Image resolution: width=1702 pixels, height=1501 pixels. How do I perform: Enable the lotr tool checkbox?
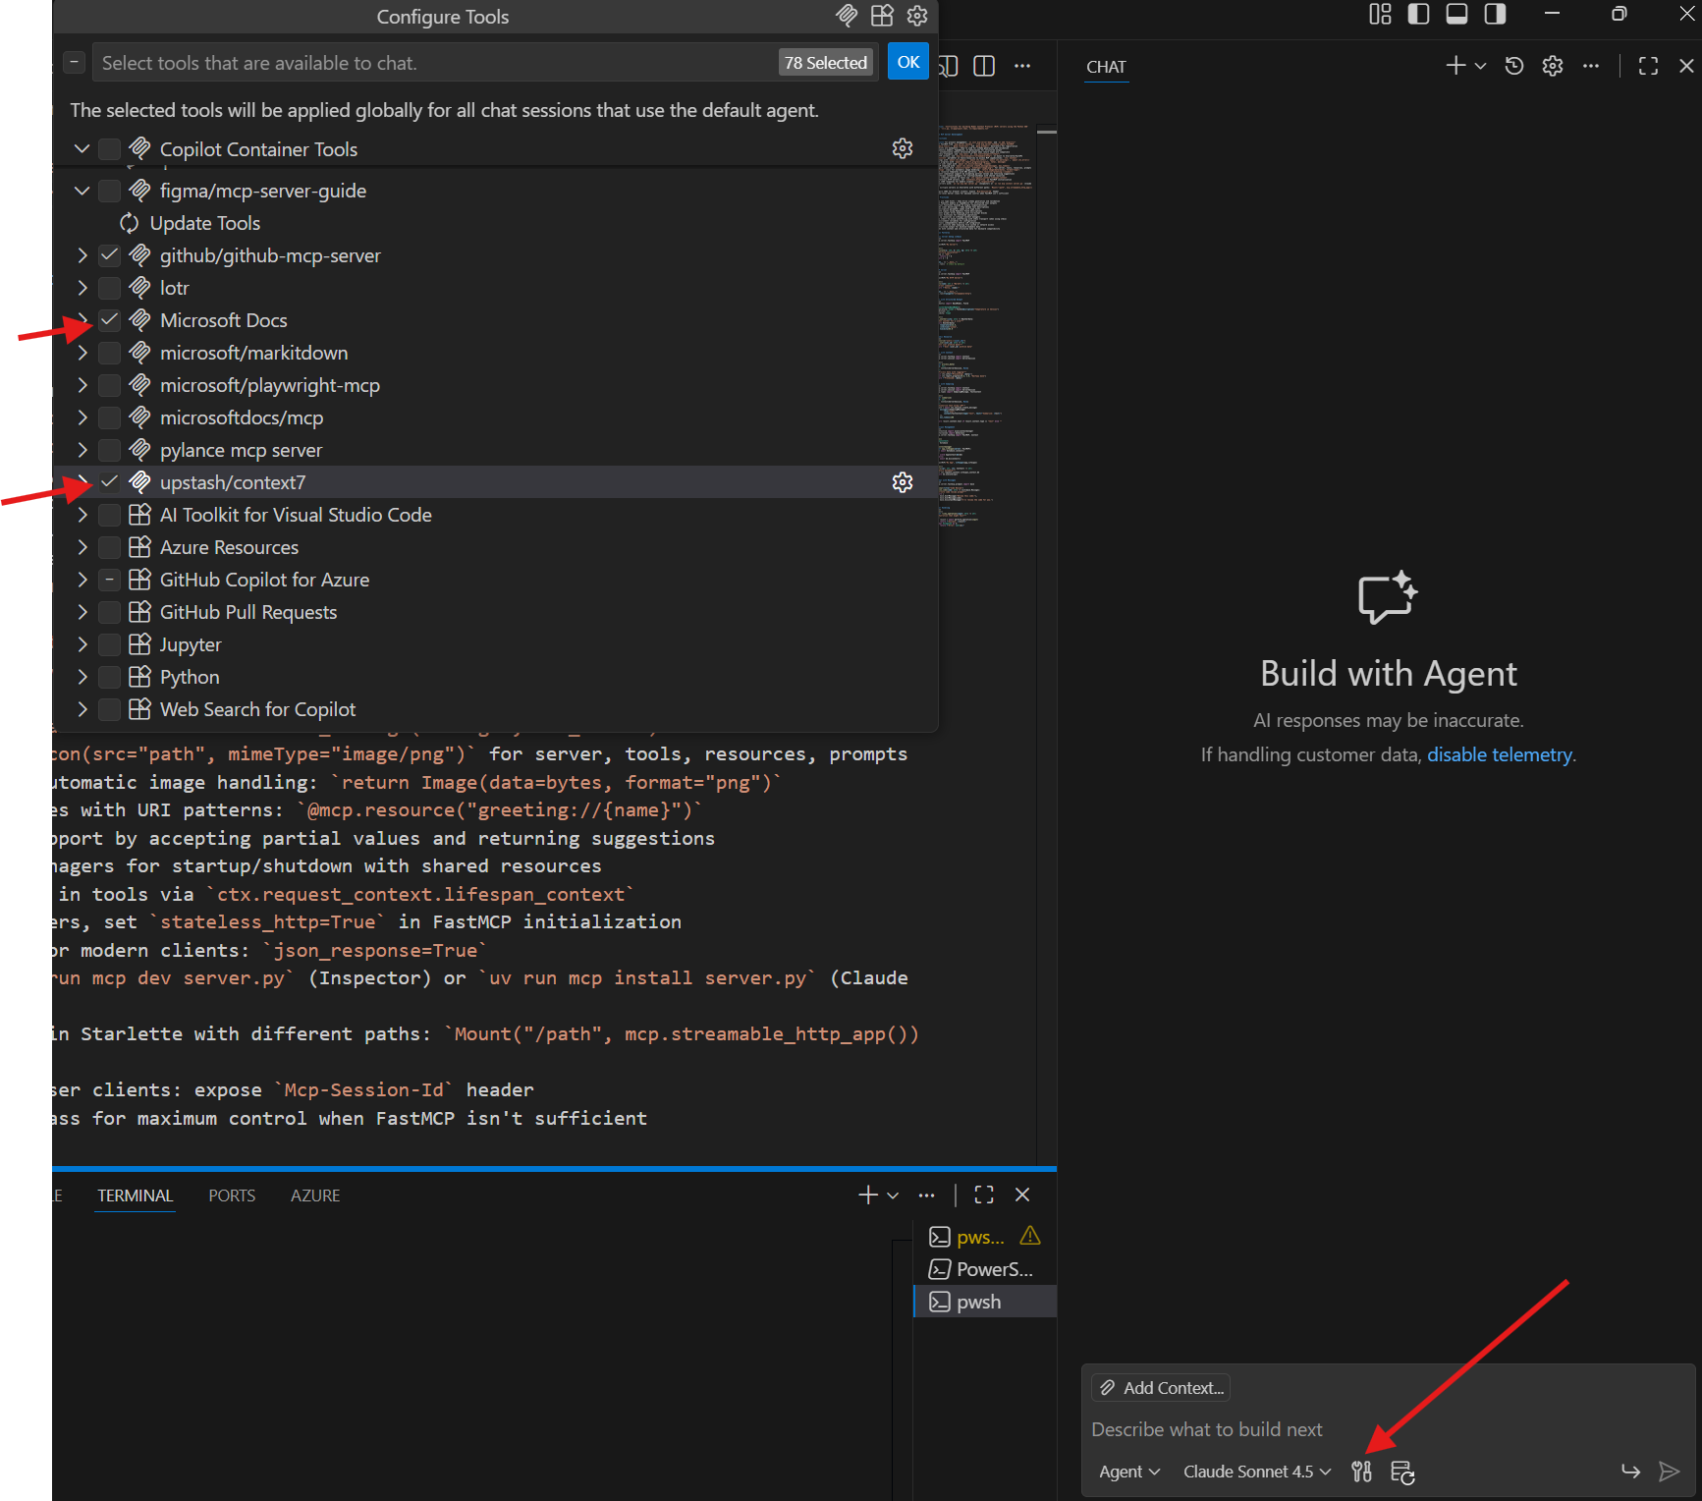click(x=109, y=287)
